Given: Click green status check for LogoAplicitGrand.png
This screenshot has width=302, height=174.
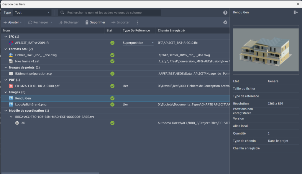Looking at the screenshot, I should click(112, 105).
